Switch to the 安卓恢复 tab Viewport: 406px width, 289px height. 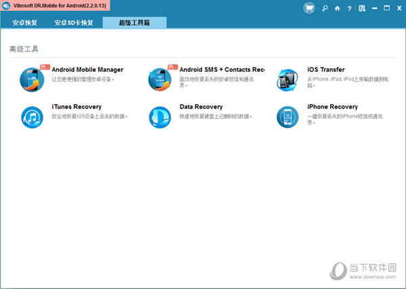click(25, 23)
